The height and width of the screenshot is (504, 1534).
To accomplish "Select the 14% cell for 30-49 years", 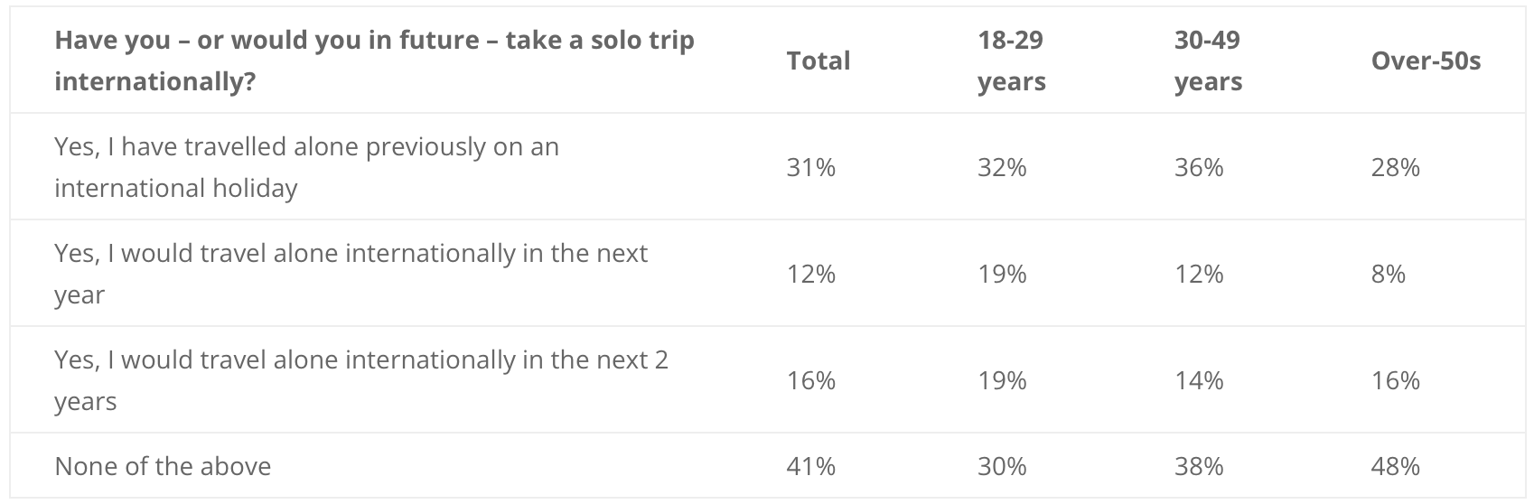I will pos(1199,380).
